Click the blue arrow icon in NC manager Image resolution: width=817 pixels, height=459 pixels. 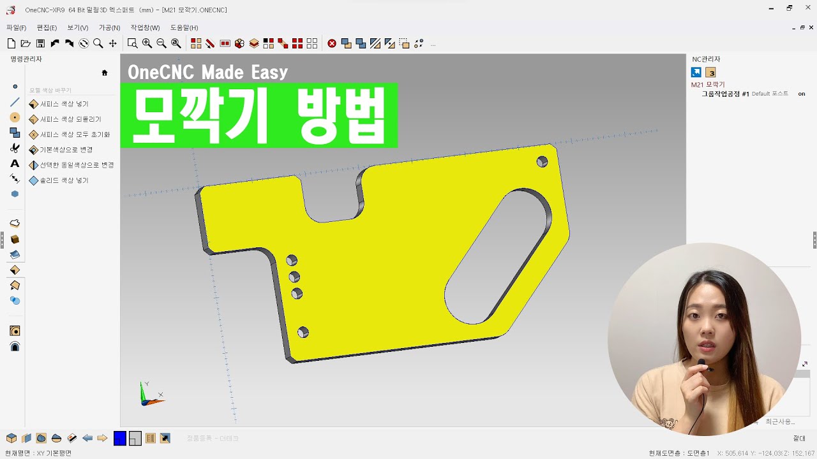pos(696,72)
